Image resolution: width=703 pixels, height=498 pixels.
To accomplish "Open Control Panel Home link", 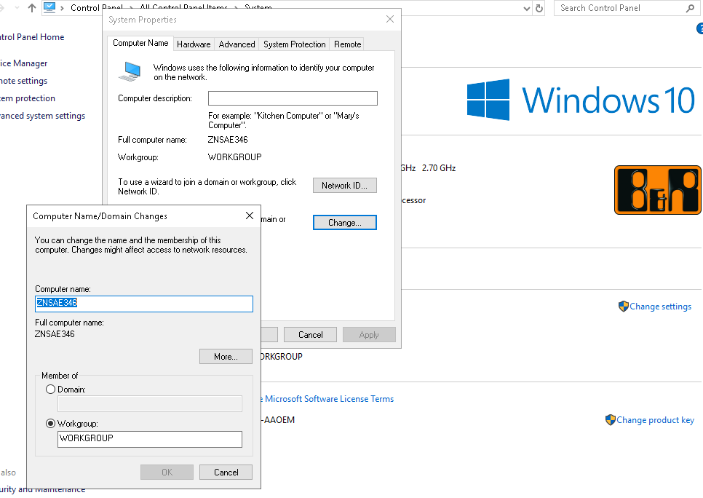I will coord(32,37).
